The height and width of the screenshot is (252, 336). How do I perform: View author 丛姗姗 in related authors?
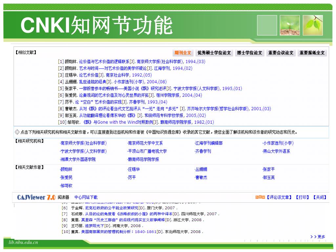(201, 169)
